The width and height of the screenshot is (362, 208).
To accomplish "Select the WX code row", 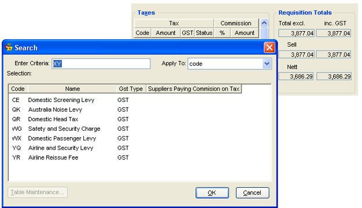I will point(17,138).
